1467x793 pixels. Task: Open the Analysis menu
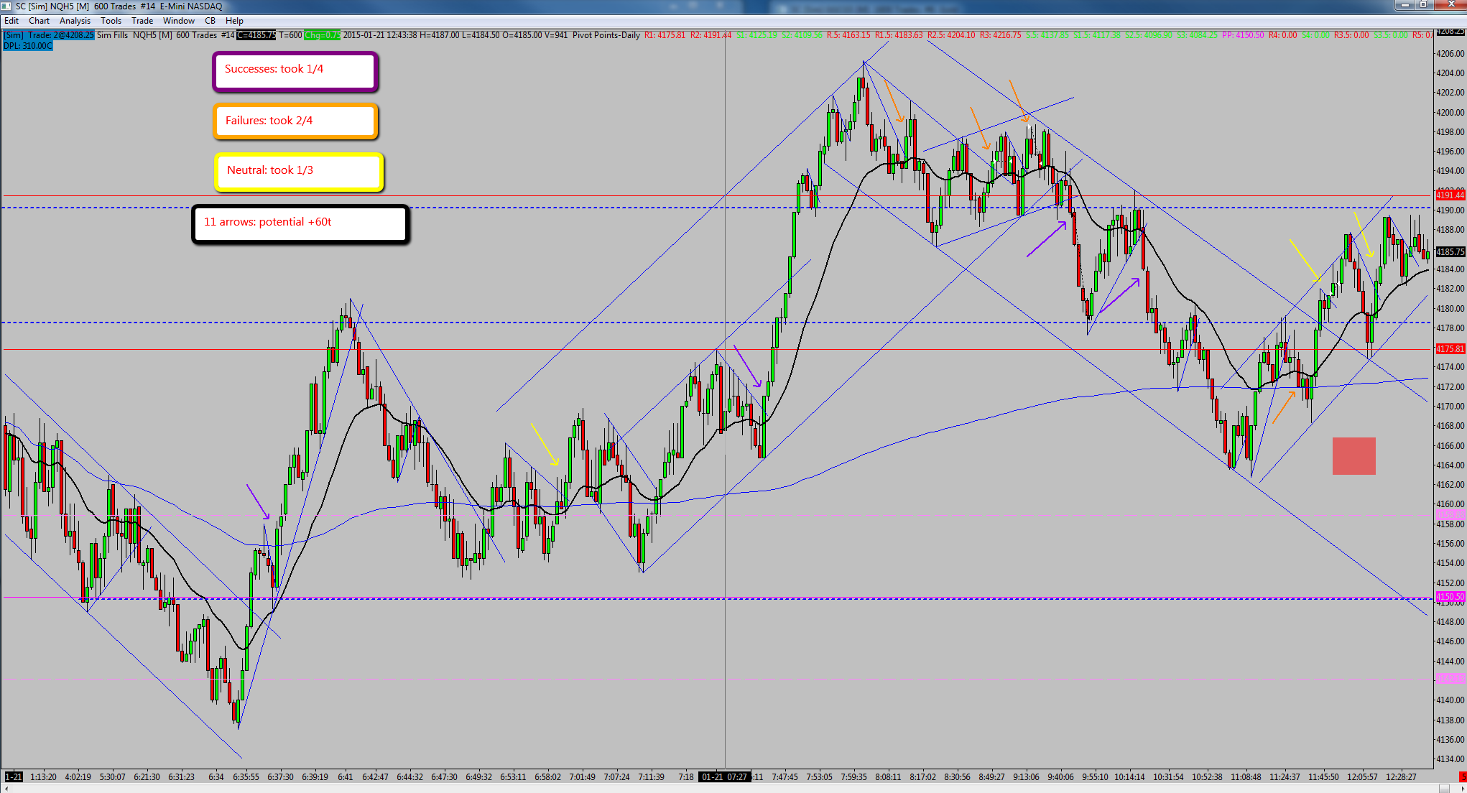tap(75, 21)
